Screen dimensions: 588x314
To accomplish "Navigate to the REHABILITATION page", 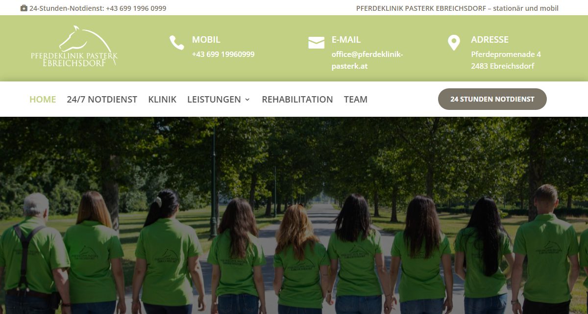I will (x=297, y=100).
